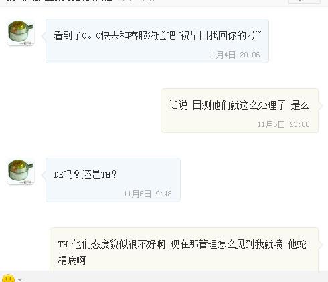Open the yellow smiley emoji picker
328x282 pixels.
[x=9, y=279]
